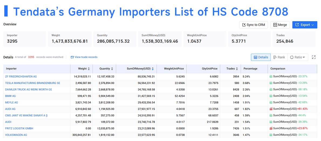
Task: Open AUDI AG importer link
Action: pyautogui.click(x=10, y=109)
